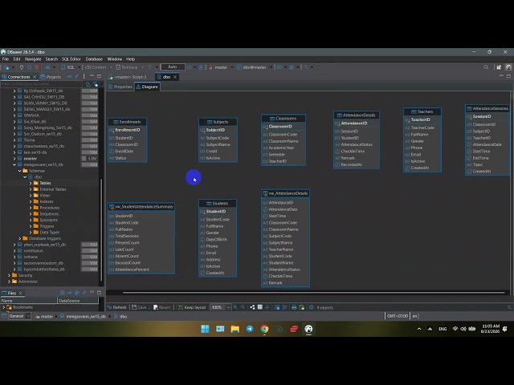Image resolution: width=514 pixels, height=385 pixels.
Task: Click the Save diagram button
Action: pos(141,307)
